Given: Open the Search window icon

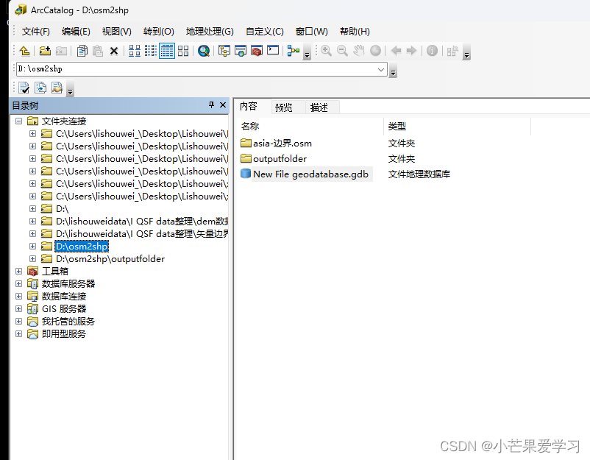Looking at the screenshot, I should pos(241,51).
